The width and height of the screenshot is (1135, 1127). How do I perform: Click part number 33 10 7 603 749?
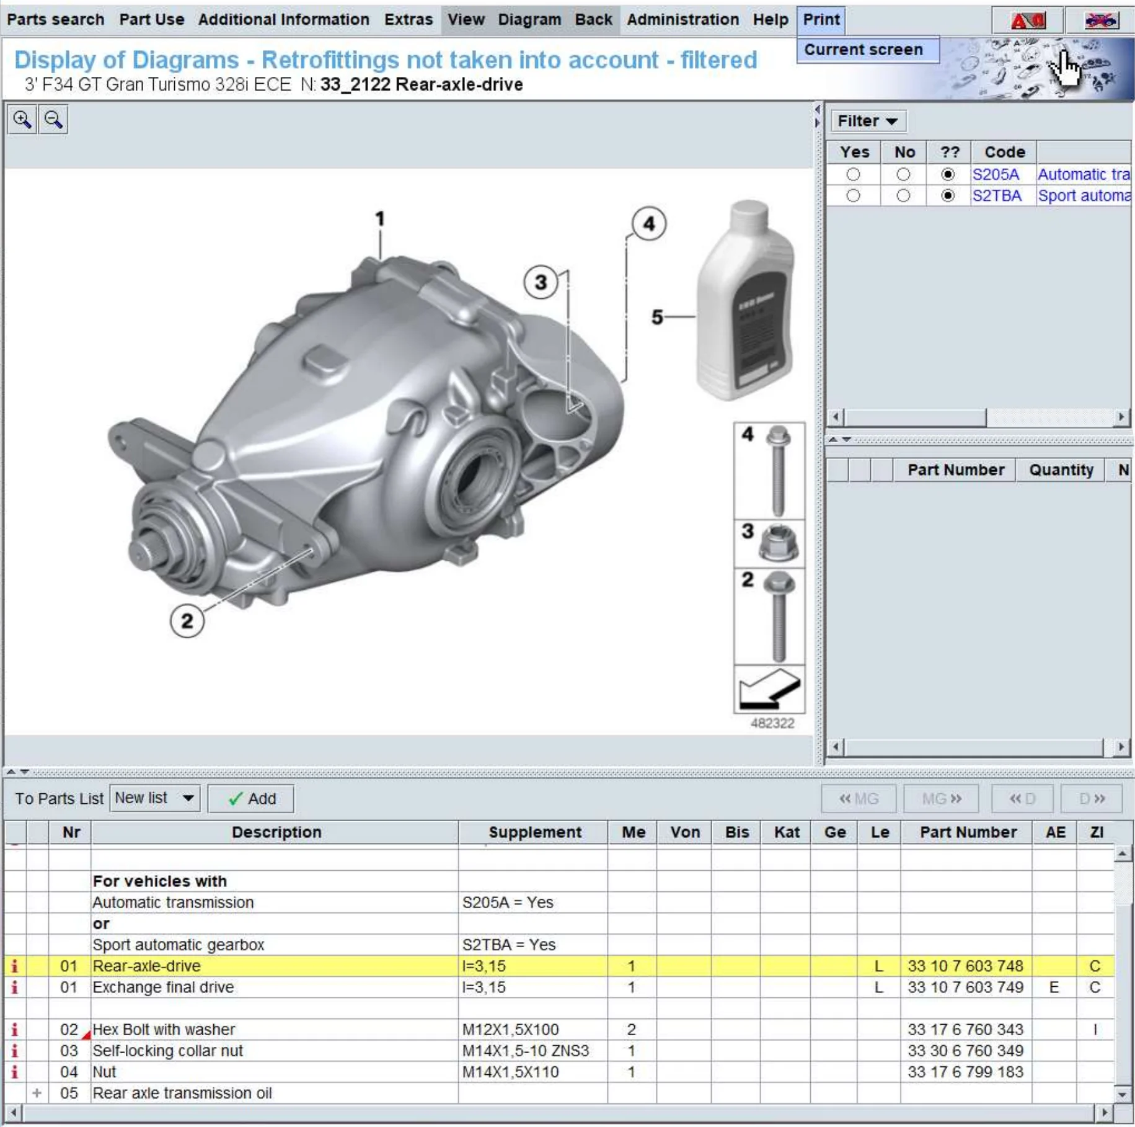(965, 987)
